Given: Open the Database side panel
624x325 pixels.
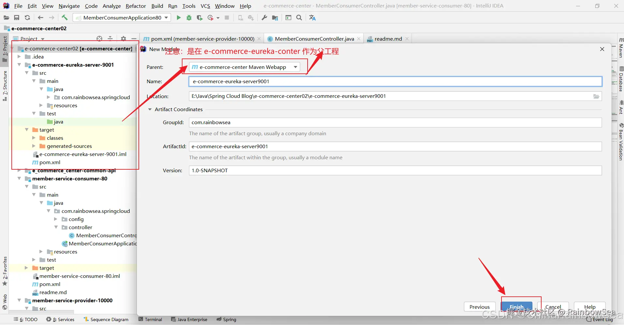Looking at the screenshot, I should (x=621, y=79).
